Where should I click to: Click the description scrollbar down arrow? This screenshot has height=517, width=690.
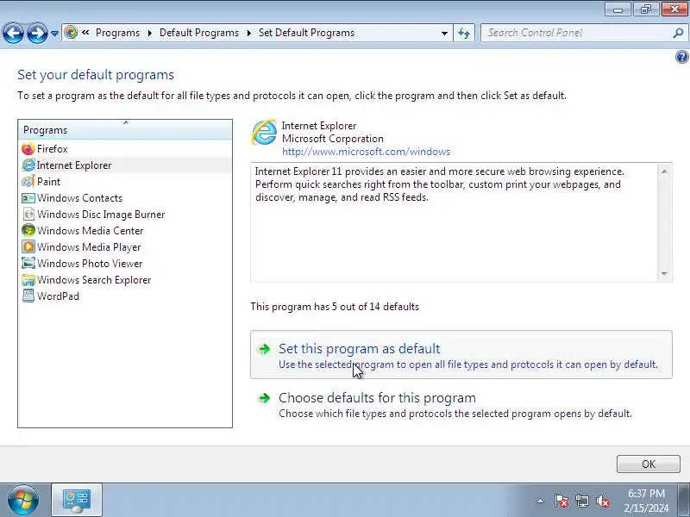[x=664, y=274]
